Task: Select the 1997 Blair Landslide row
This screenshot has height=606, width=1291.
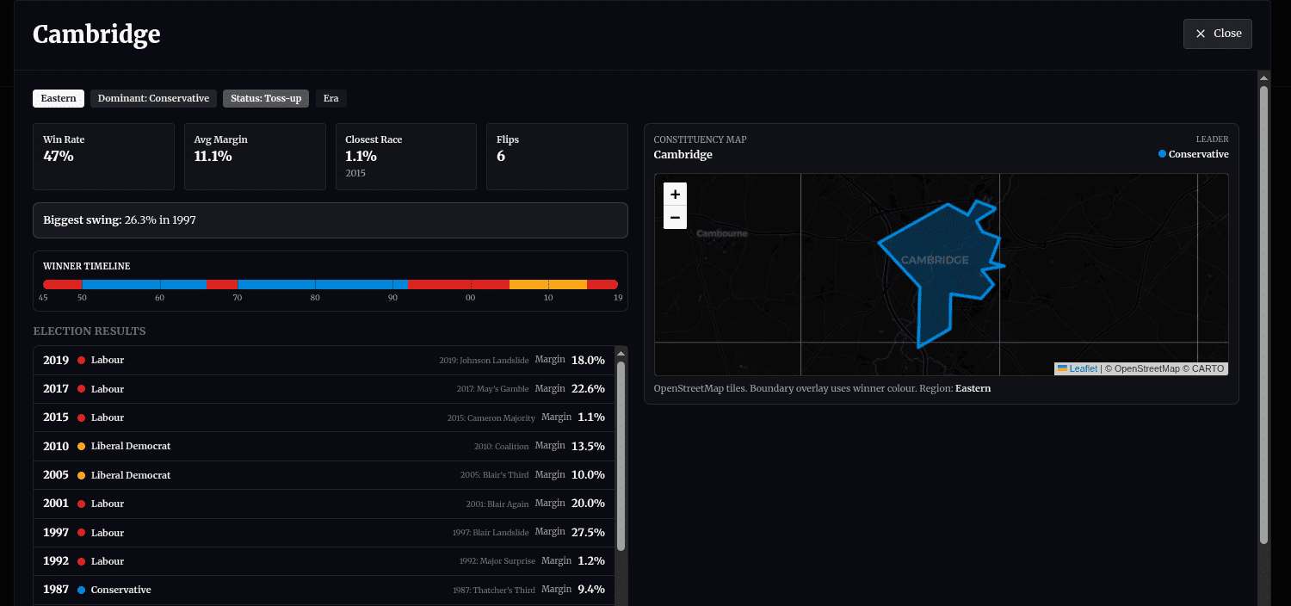Action: pos(324,532)
